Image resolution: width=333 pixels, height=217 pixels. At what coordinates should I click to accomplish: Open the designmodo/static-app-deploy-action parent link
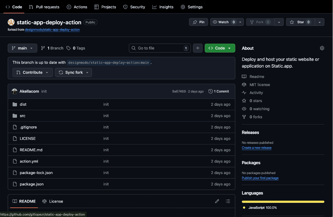point(52,30)
